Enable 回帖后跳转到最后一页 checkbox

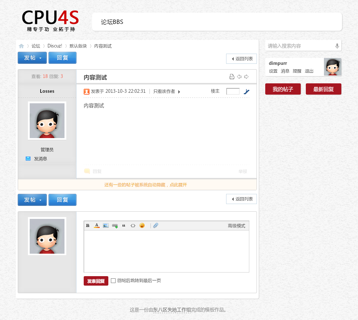click(x=113, y=280)
